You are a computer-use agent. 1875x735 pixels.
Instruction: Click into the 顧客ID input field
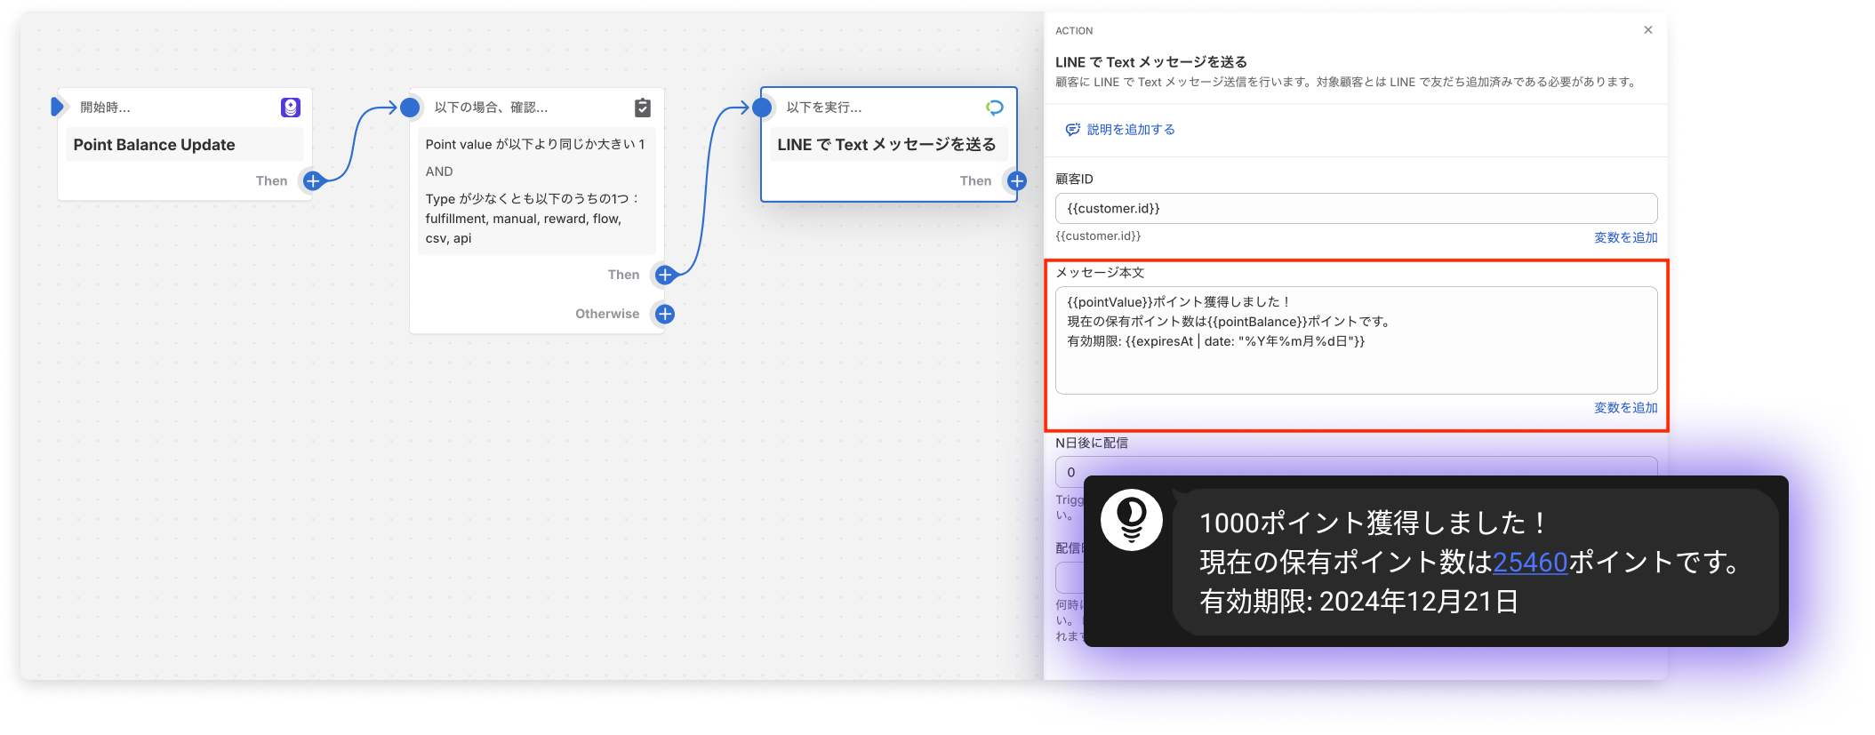(x=1355, y=209)
